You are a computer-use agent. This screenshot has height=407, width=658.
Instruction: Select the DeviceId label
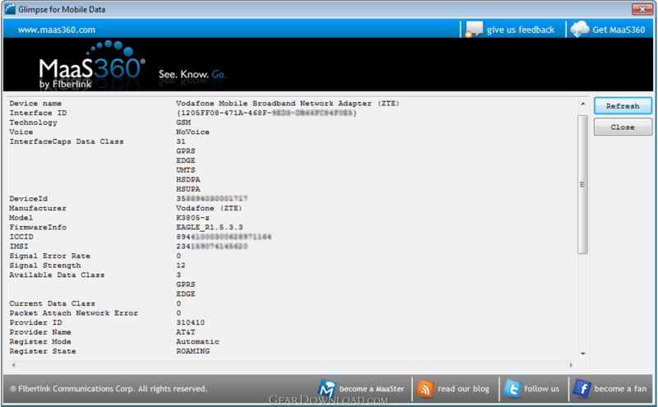coord(29,198)
